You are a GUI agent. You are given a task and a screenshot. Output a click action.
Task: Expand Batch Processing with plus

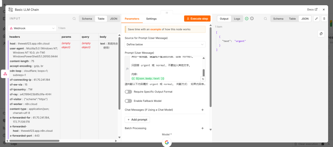point(202,128)
